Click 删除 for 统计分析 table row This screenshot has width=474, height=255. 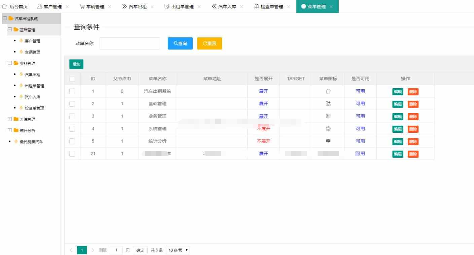click(x=413, y=141)
